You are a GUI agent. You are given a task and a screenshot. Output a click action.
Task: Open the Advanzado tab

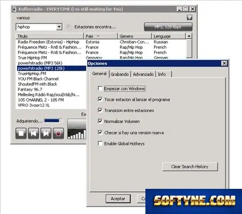tap(143, 74)
